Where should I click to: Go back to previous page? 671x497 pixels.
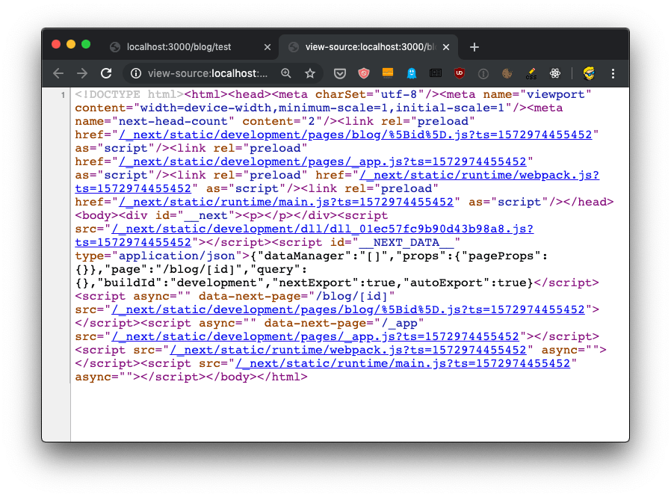(58, 73)
